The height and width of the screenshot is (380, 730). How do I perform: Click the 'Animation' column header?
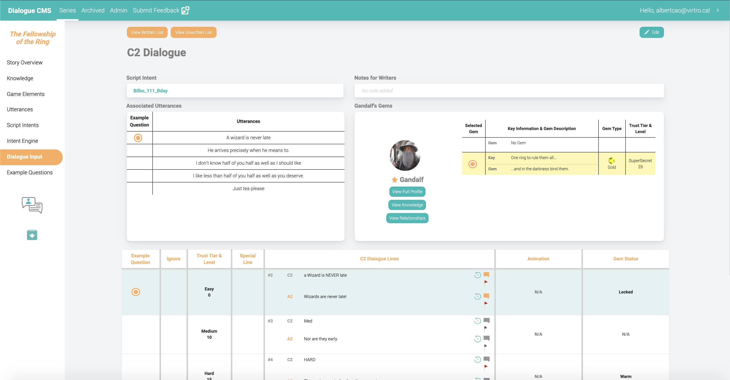pos(538,259)
